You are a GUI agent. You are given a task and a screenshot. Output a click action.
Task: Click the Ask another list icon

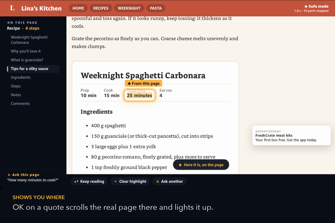pos(158,181)
